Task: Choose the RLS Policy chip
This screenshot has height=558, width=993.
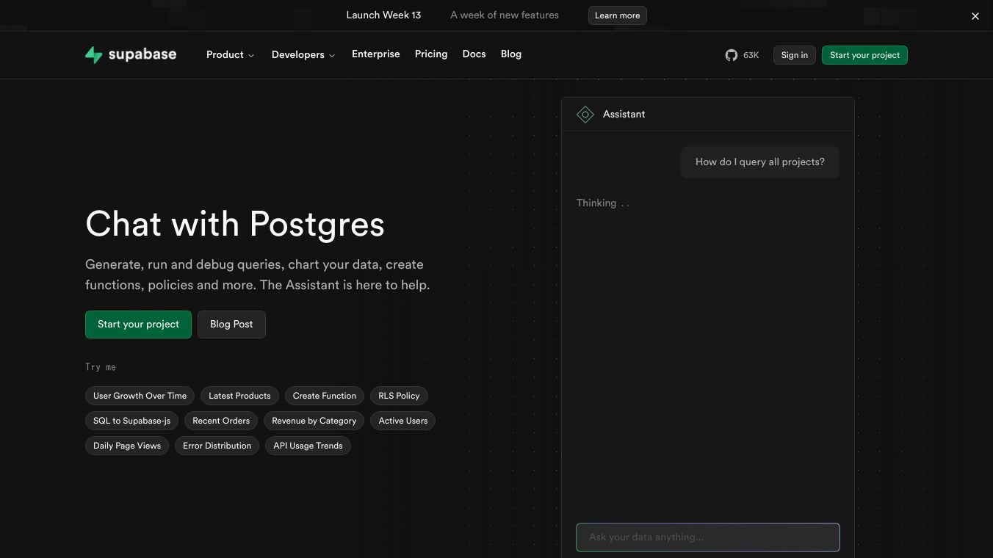Action: (x=399, y=396)
